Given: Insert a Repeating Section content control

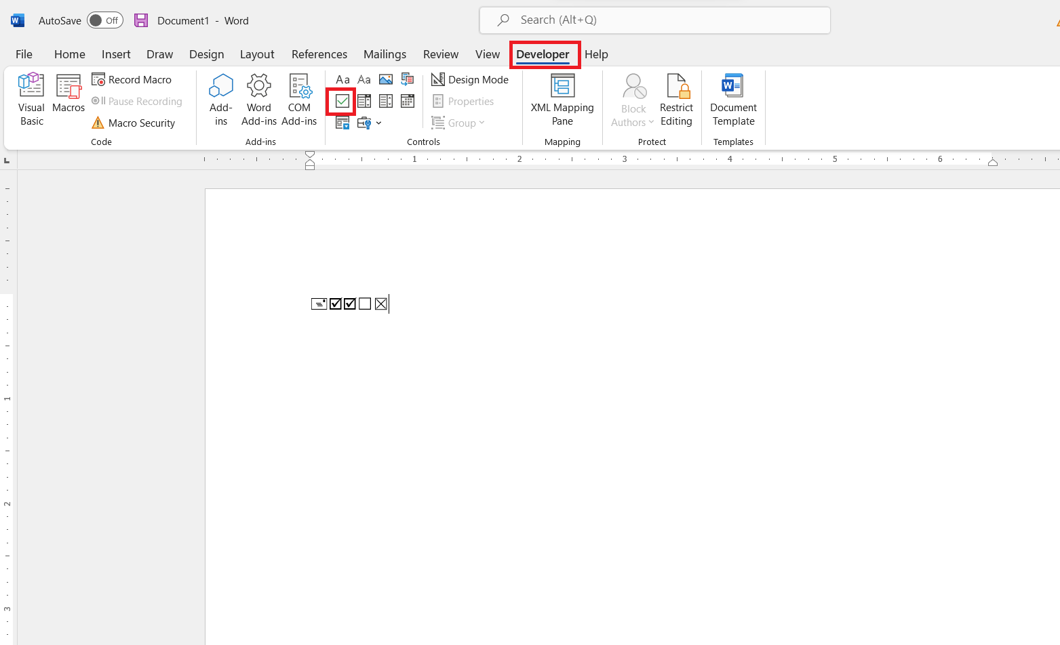Looking at the screenshot, I should (x=342, y=123).
